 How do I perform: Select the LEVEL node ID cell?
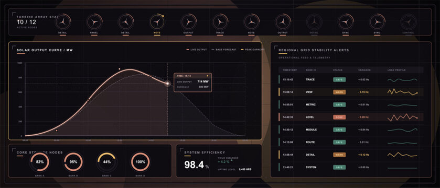click(310, 118)
